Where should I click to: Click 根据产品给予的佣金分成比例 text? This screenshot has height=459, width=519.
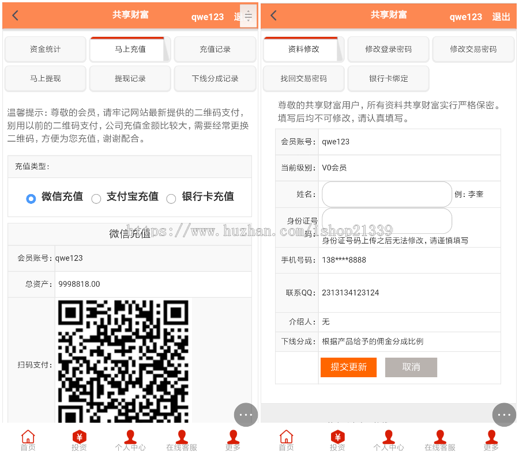(373, 342)
